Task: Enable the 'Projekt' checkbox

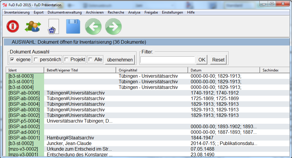Action: [x=66, y=60]
